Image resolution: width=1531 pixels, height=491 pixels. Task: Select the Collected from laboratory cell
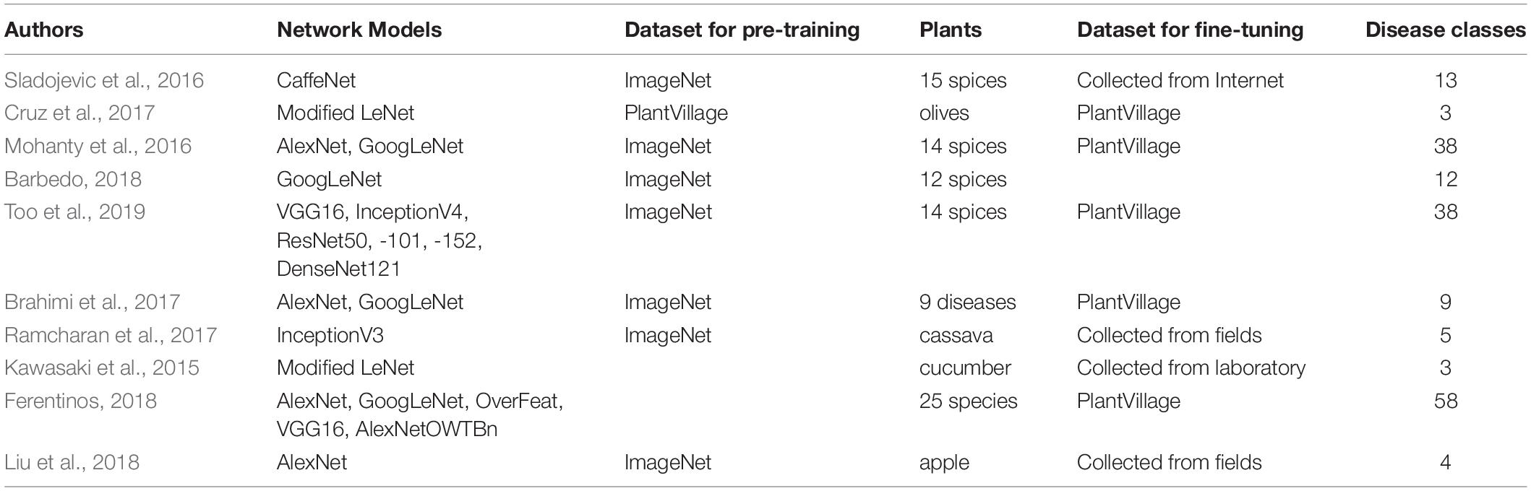pyautogui.click(x=1191, y=368)
